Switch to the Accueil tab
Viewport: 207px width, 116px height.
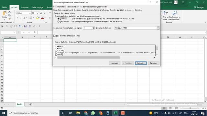pos(14,7)
